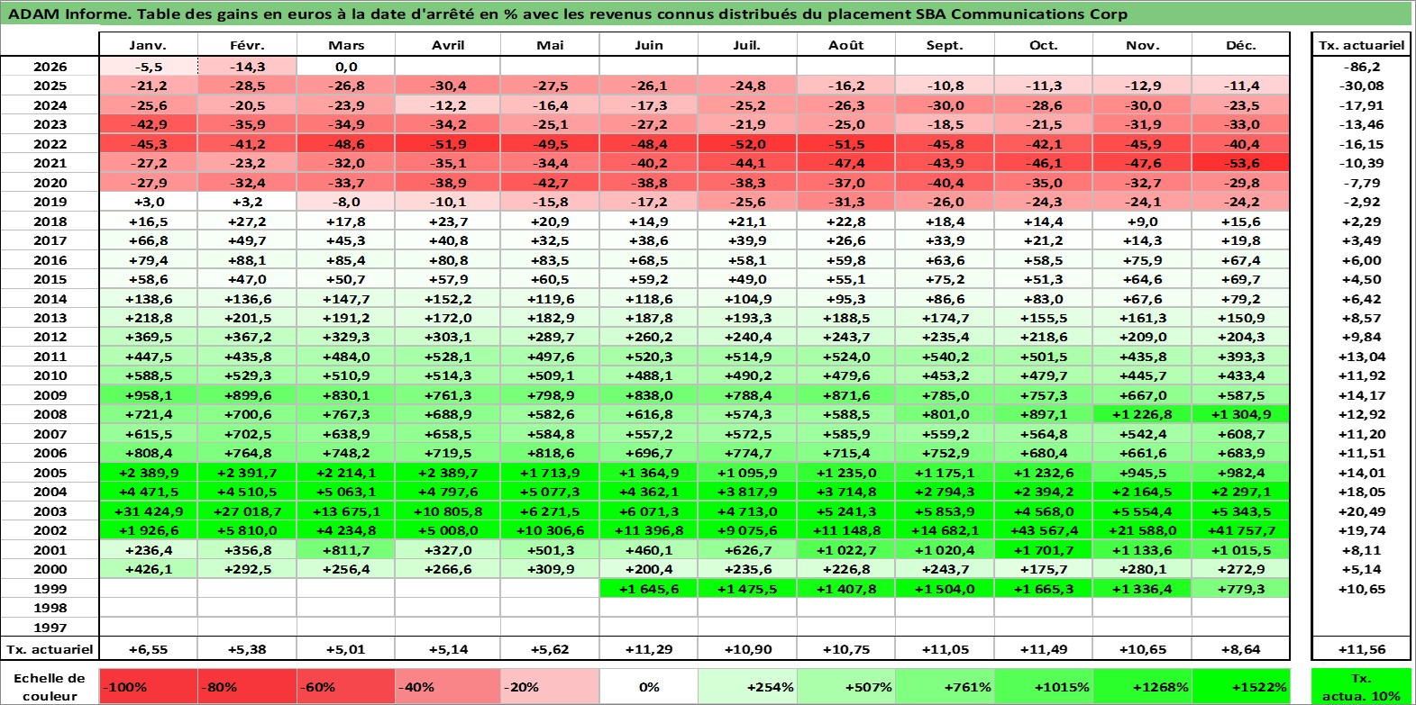The width and height of the screenshot is (1416, 705).
Task: Click cell -53,6 in December 2021
Action: pos(1240,163)
